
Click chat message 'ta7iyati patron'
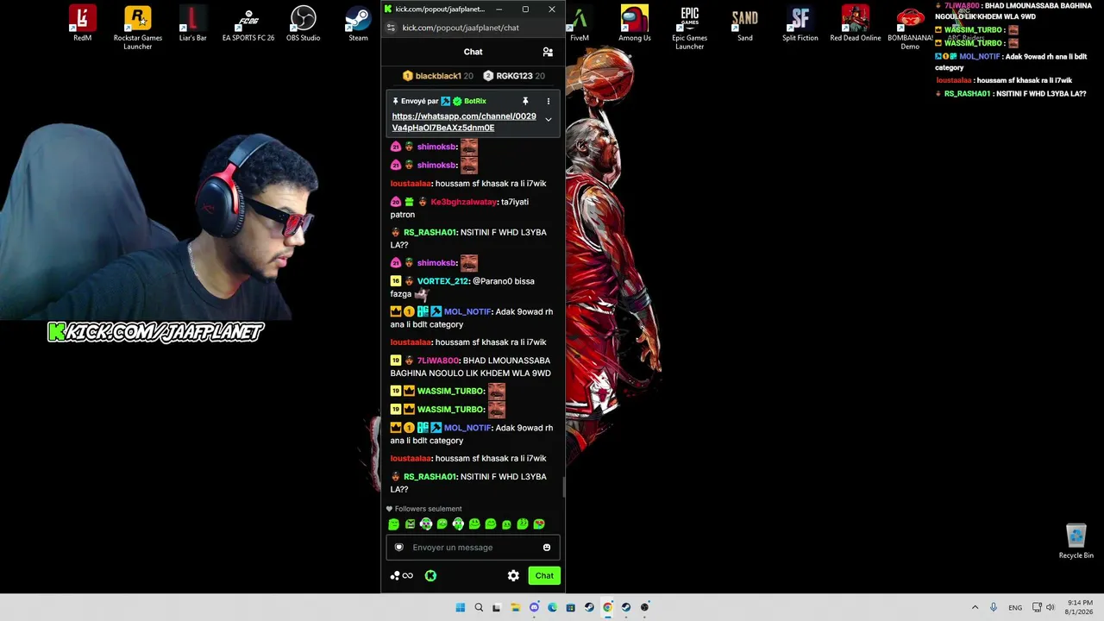pyautogui.click(x=460, y=208)
